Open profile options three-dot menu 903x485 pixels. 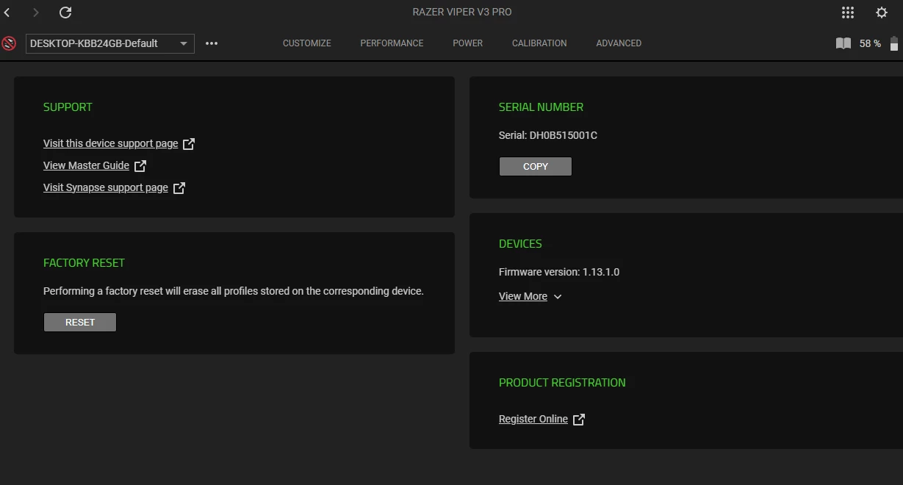tap(212, 43)
